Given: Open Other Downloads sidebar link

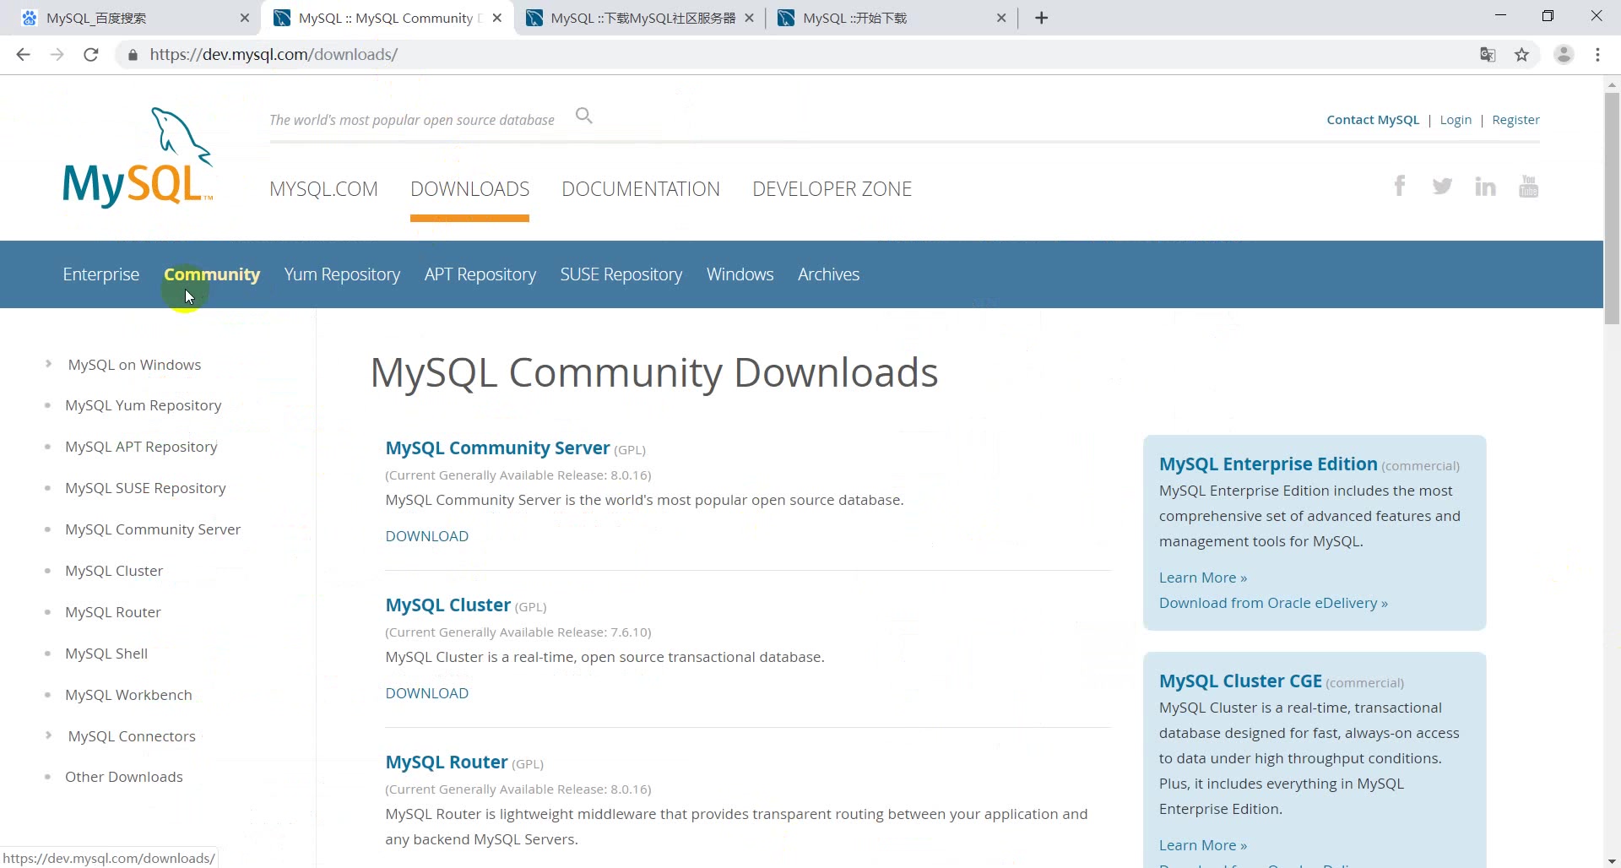Looking at the screenshot, I should [x=124, y=777].
